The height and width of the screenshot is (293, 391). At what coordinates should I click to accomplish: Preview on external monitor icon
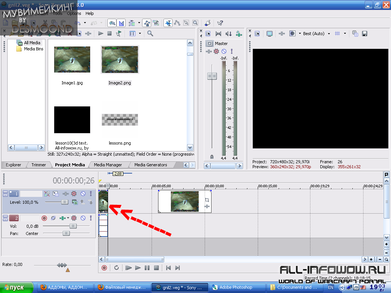point(269,34)
